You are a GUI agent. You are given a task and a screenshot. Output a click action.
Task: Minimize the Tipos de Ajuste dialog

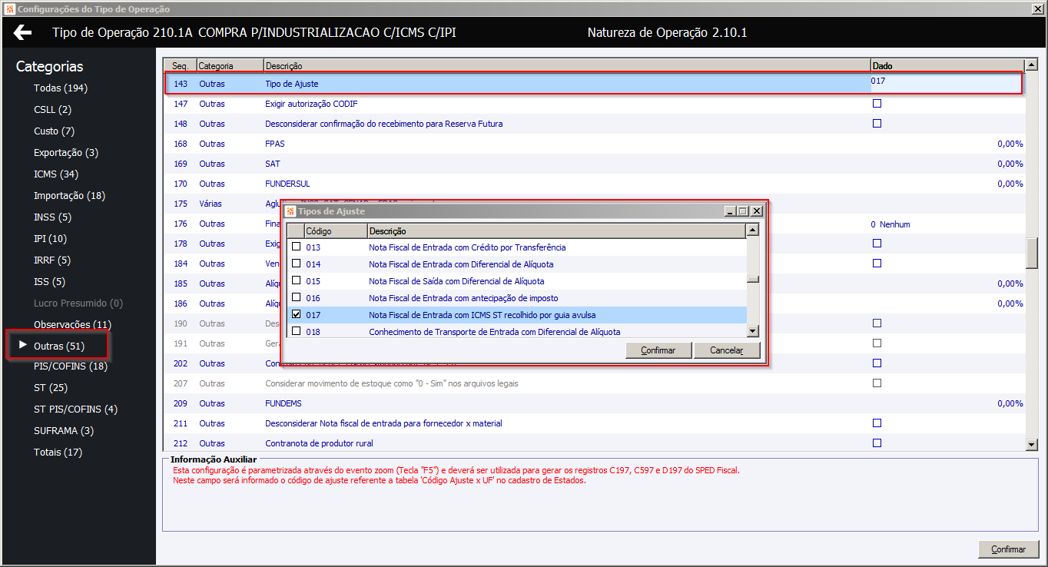(730, 211)
